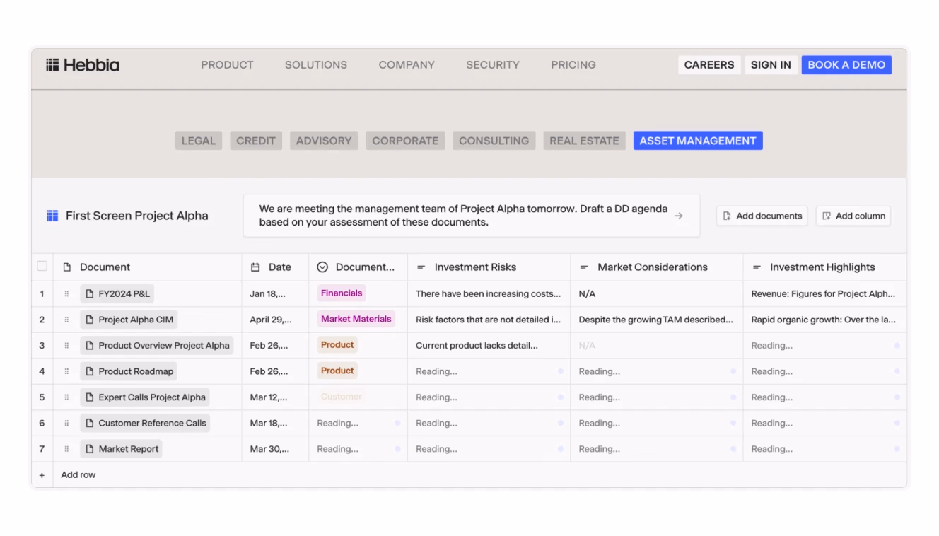
Task: Click the lines icon beside Investment Highlights
Action: tap(757, 267)
